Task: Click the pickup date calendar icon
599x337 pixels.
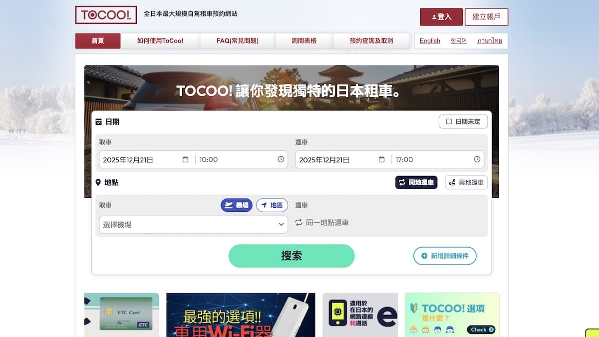Action: [186, 159]
